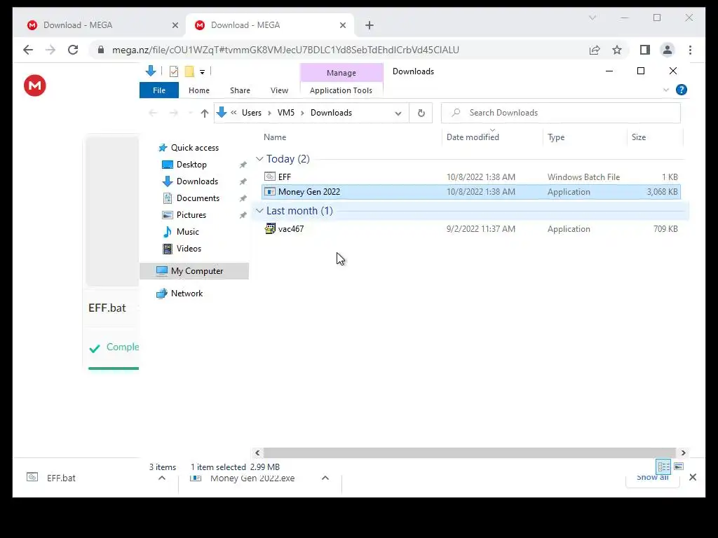Image resolution: width=718 pixels, height=538 pixels.
Task: Click the Money Gen 2022 file icon
Action: [x=270, y=192]
